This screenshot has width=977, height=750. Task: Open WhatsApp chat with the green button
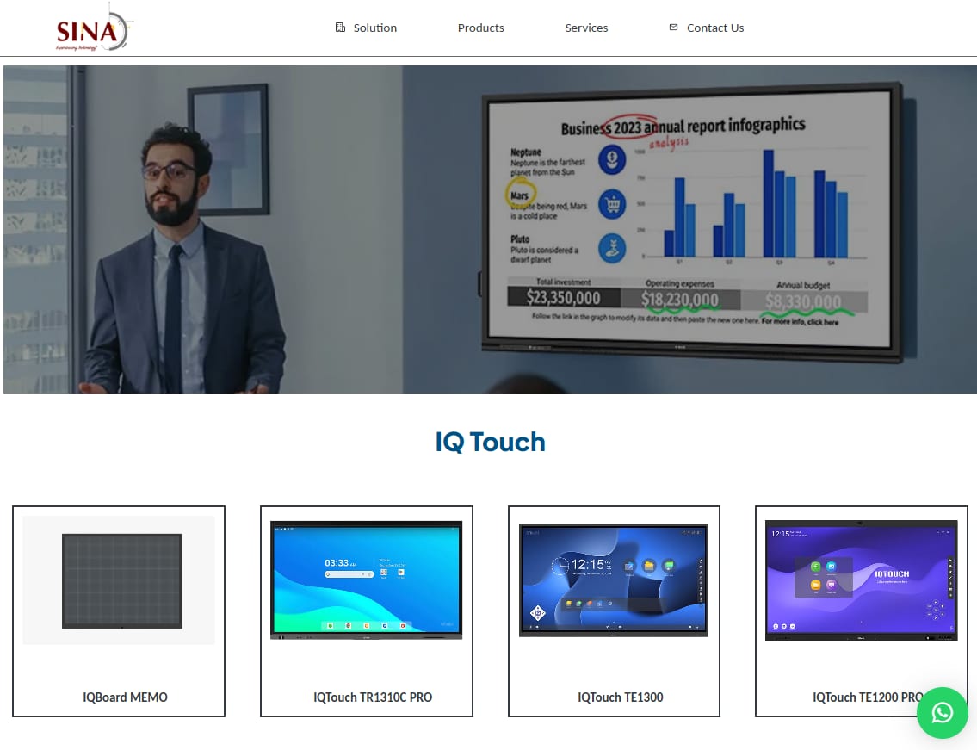[942, 713]
